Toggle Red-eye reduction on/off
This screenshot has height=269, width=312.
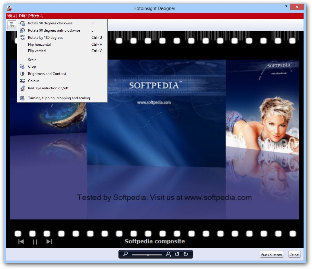[62, 88]
